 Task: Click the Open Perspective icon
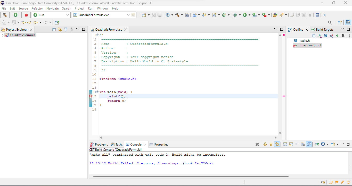point(340,23)
